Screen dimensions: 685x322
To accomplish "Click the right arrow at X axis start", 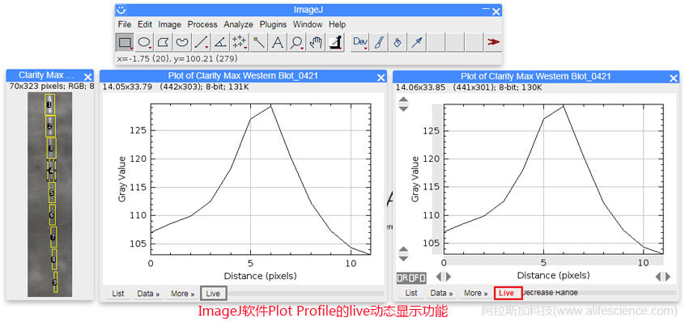I will coord(448,277).
